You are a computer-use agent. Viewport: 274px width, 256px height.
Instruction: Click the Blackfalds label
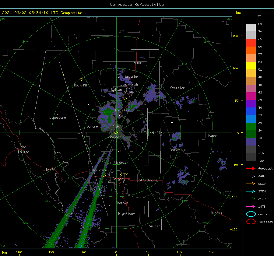pyautogui.click(x=129, y=84)
